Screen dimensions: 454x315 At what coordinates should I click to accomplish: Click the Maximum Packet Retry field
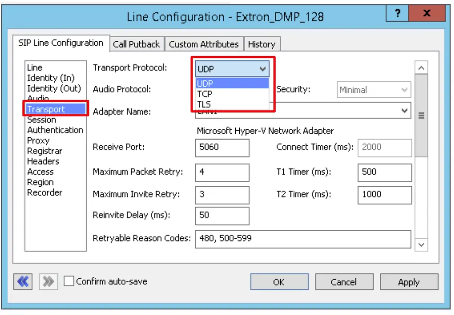(222, 173)
